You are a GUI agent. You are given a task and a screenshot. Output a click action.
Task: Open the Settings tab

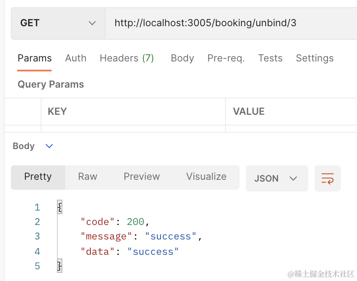tap(315, 58)
